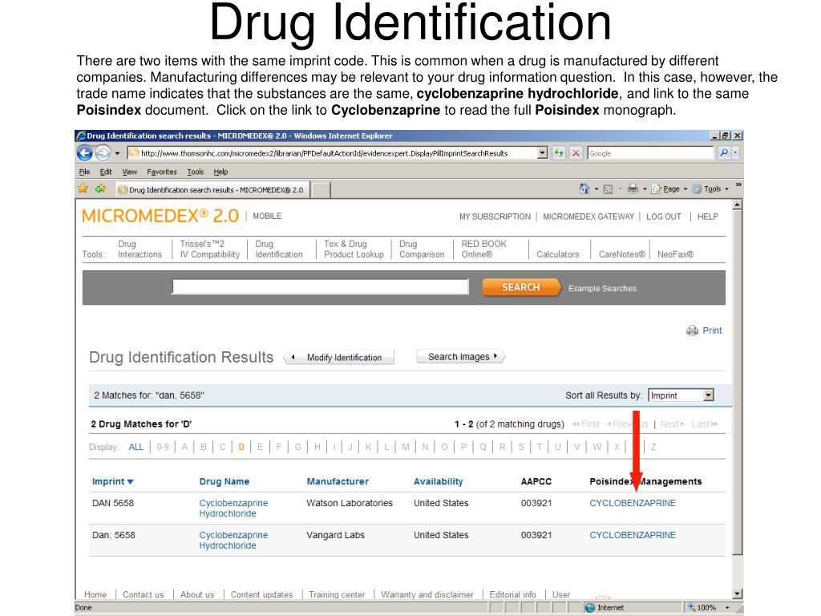Click inside the Micromedex search field

point(321,287)
